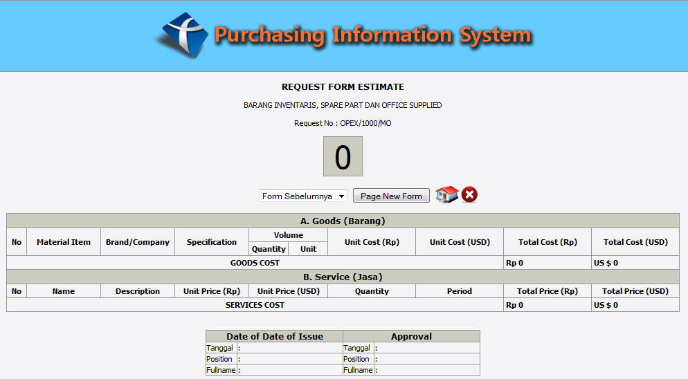This screenshot has width=688, height=379.
Task: Click the home house icon
Action: coord(446,194)
